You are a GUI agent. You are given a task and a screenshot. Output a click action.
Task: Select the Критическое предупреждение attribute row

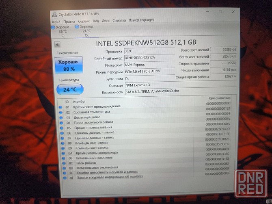pyautogui.click(x=145, y=105)
